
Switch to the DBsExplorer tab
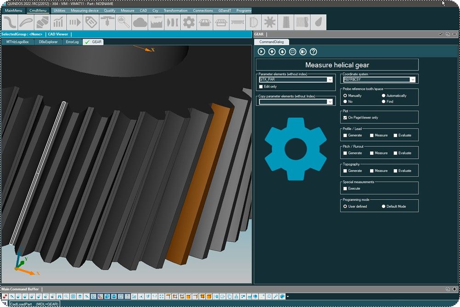[48, 42]
